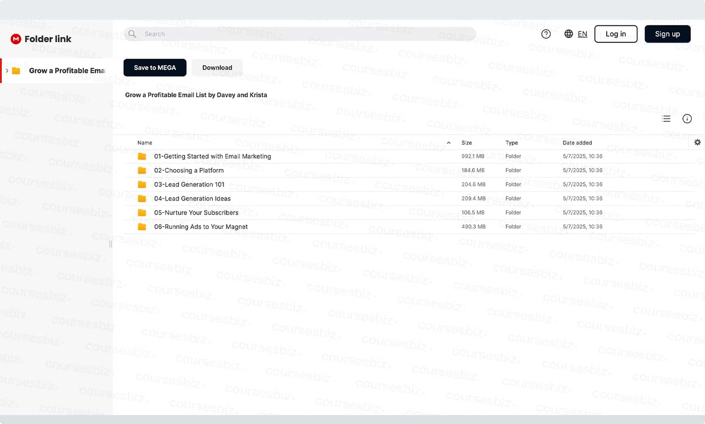This screenshot has width=705, height=424.
Task: Select 01-Getting Started with Email Marketing
Action: pyautogui.click(x=212, y=156)
